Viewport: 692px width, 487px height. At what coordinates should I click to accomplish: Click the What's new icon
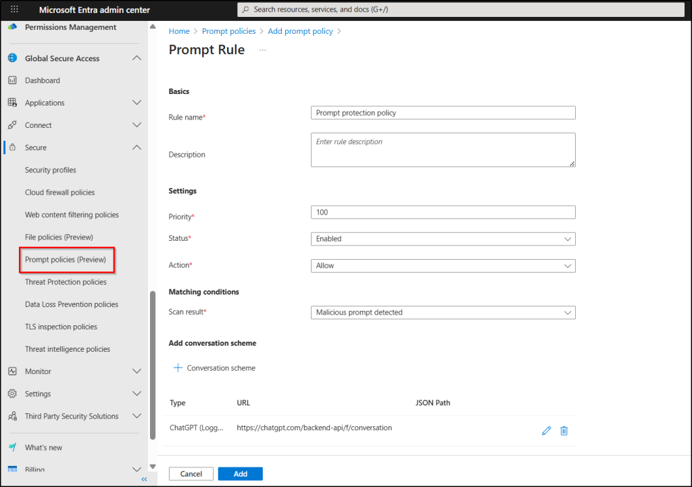(x=12, y=448)
